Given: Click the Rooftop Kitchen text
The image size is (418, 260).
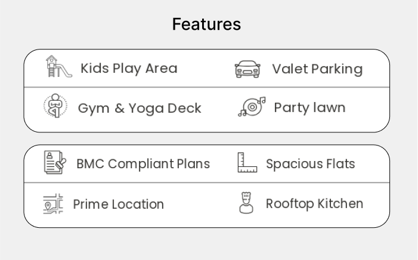Looking at the screenshot, I should coord(314,204).
